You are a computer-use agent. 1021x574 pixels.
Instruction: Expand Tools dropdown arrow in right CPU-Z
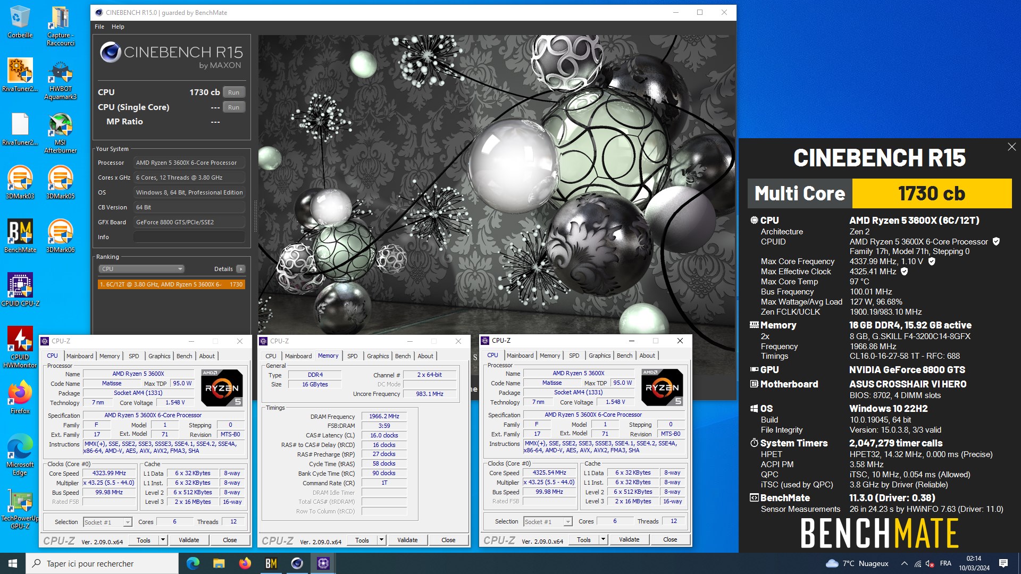[603, 539]
